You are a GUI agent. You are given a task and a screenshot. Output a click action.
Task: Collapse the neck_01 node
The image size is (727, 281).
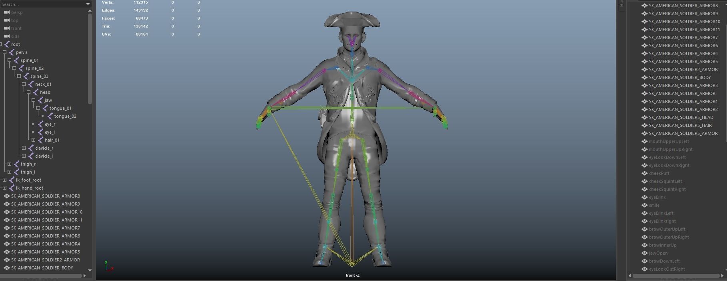click(24, 84)
